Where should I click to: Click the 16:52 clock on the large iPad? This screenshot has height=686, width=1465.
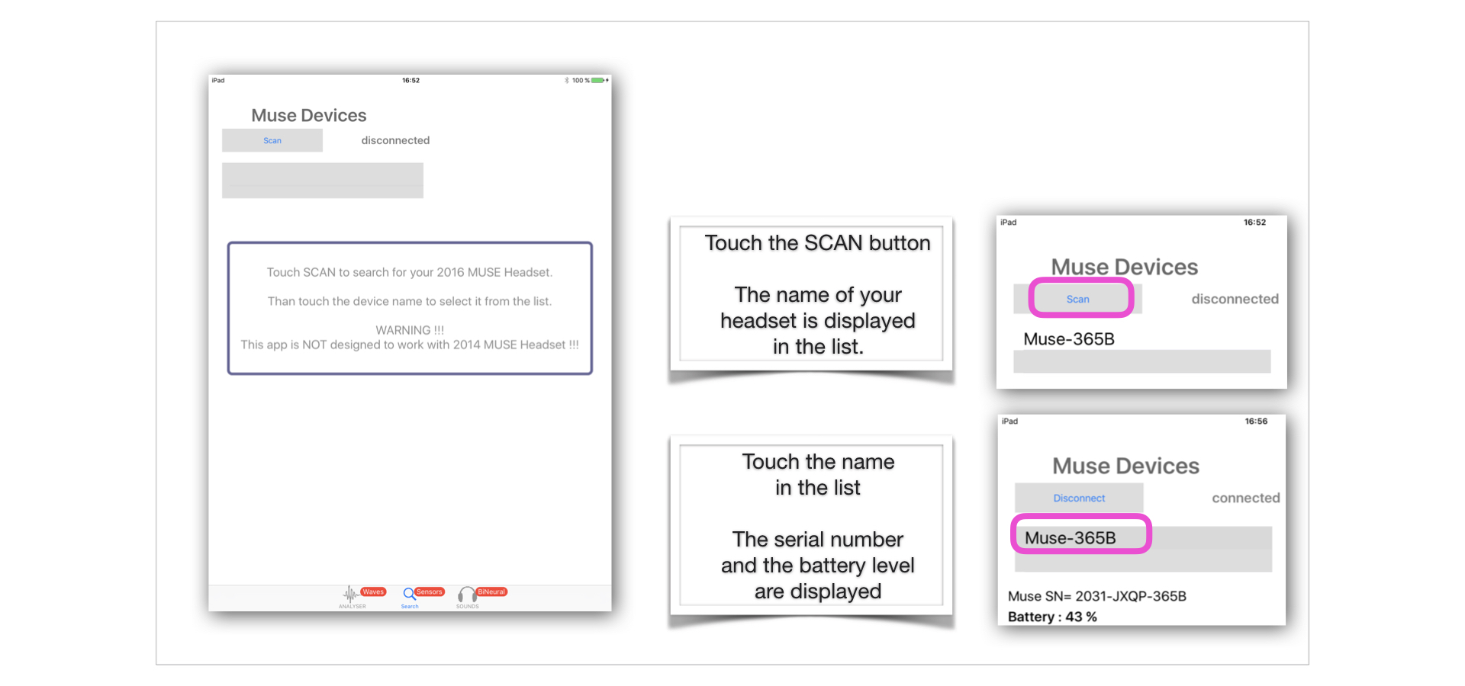(411, 80)
